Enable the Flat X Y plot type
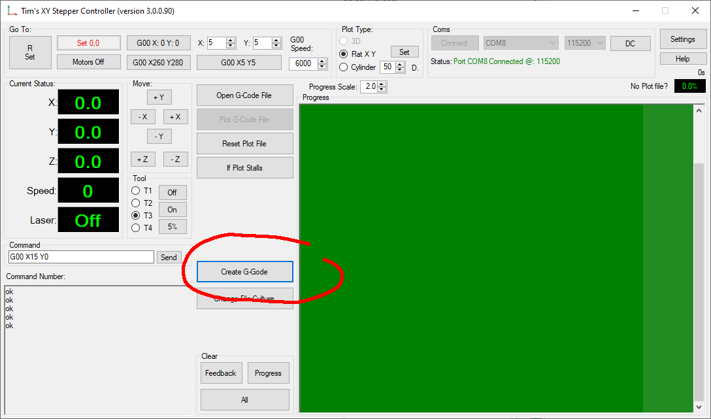This screenshot has height=419, width=711. pyautogui.click(x=343, y=54)
